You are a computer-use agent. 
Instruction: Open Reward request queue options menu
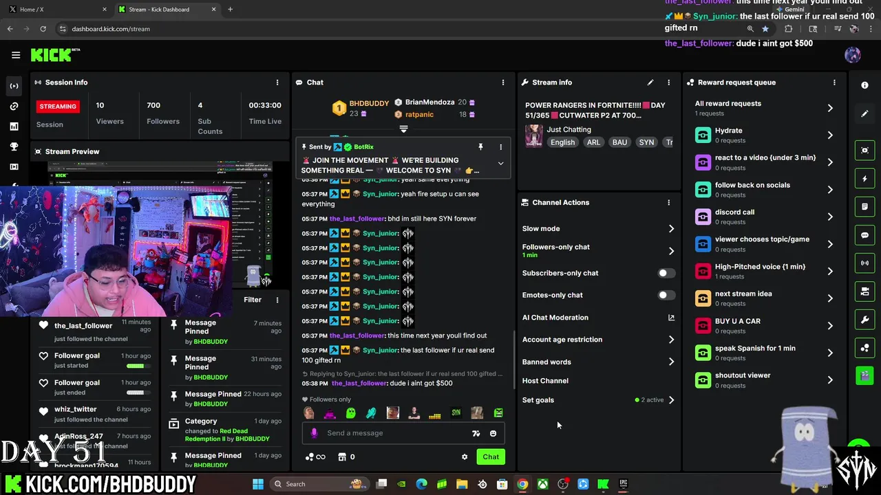(834, 82)
